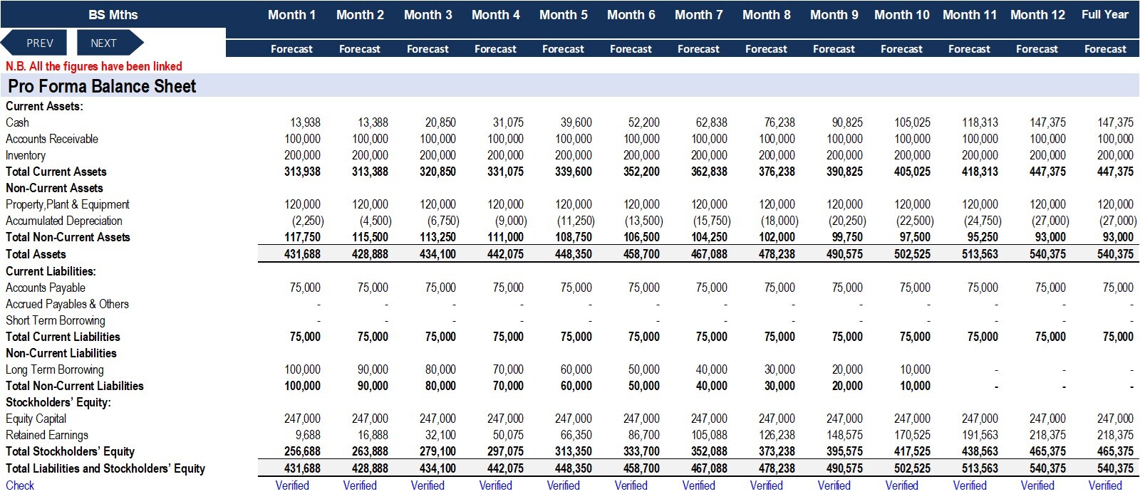Viewport: 1140px width, 494px height.
Task: Click Month 1 Retained Earnings 9,688
Action: click(308, 435)
